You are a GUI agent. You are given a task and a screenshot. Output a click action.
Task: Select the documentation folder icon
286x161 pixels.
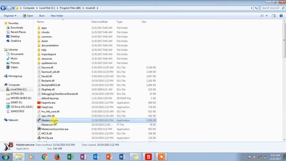click(x=39, y=46)
